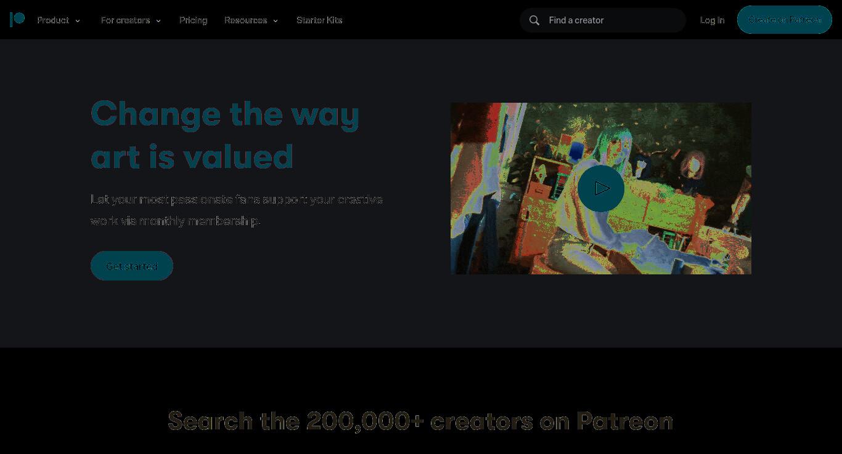Click the Patreon logo icon
Viewport: 842px width, 454px height.
(17, 20)
